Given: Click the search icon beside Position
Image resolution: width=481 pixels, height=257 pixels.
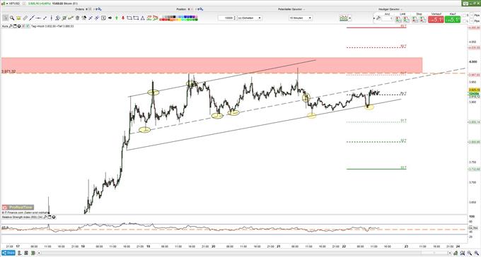Looking at the screenshot, I should click(x=201, y=9).
